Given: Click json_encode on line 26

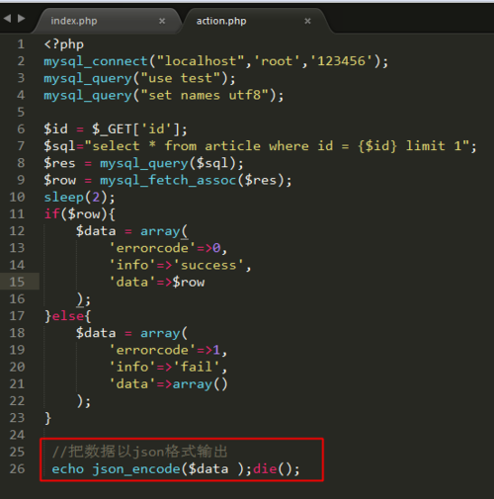Looking at the screenshot, I should pyautogui.click(x=136, y=469).
